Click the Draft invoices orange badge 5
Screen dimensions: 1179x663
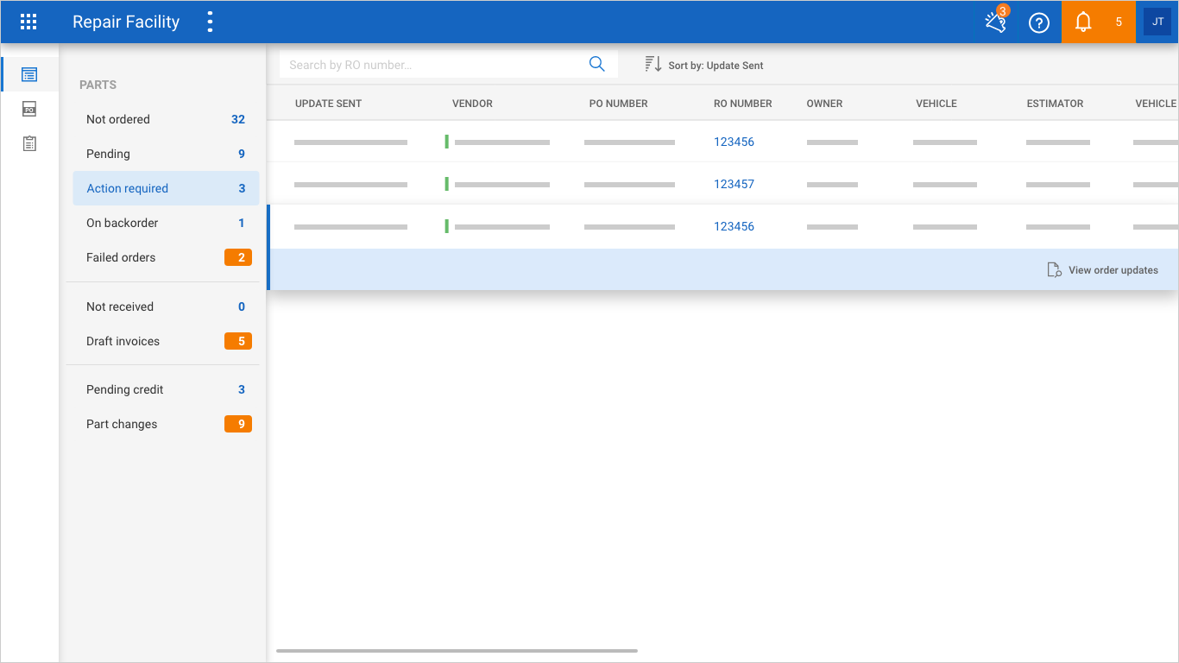click(x=238, y=341)
